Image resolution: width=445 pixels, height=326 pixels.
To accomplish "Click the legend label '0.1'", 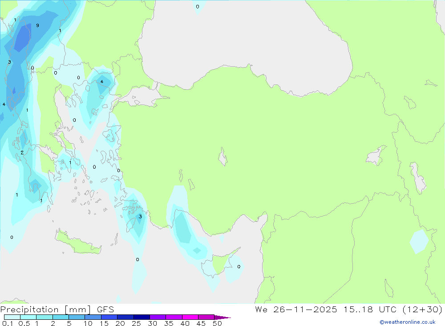I will click(x=8, y=323).
